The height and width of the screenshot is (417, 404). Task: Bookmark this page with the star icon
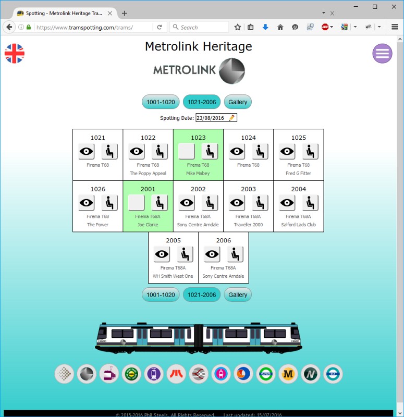[x=238, y=27]
